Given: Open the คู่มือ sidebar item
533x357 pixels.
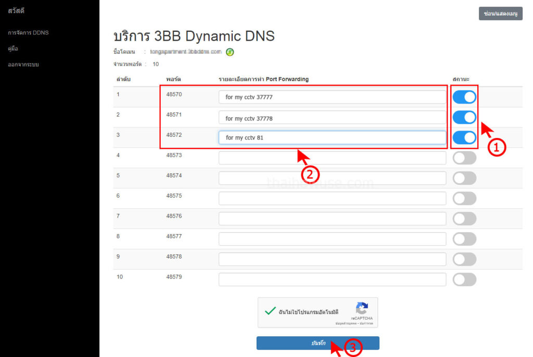Looking at the screenshot, I should click(13, 48).
